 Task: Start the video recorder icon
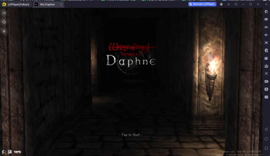[266, 81]
